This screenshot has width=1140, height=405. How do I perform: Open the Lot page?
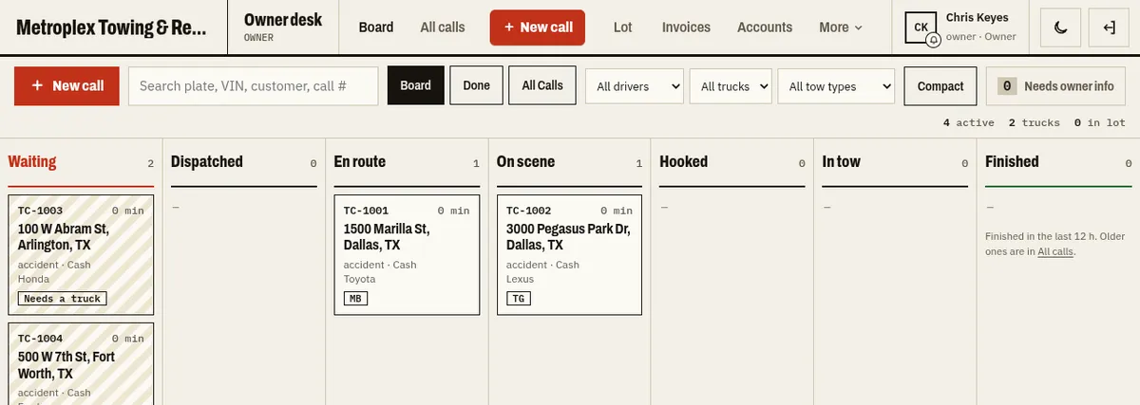coord(623,28)
